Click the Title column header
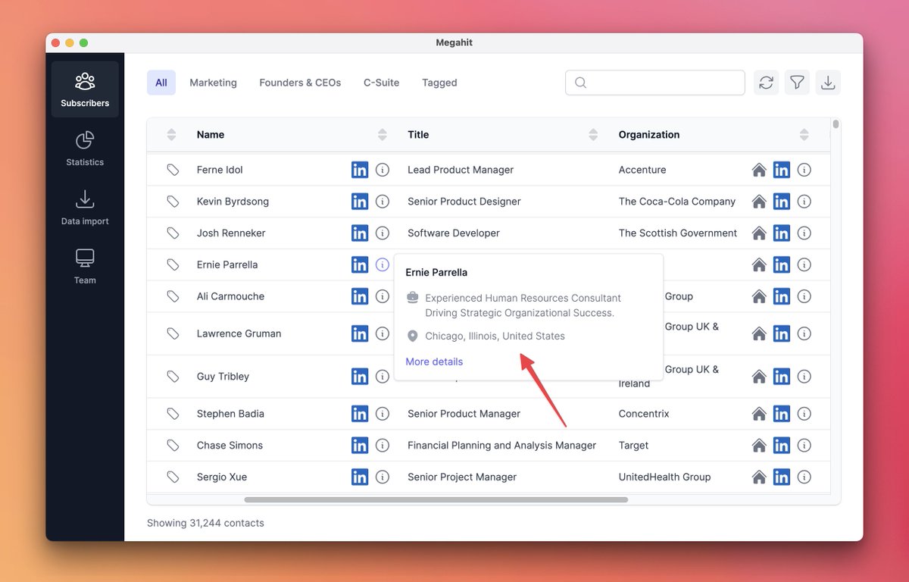The width and height of the screenshot is (909, 582). tap(418, 135)
